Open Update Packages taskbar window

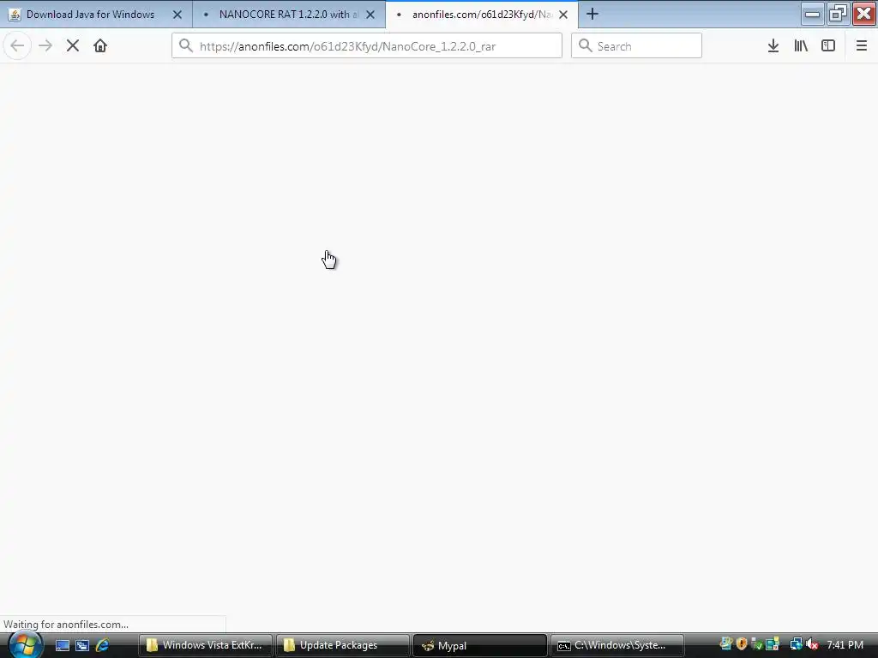[343, 645]
